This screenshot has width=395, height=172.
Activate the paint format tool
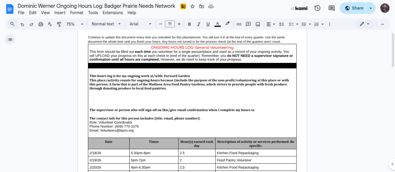tap(59, 24)
